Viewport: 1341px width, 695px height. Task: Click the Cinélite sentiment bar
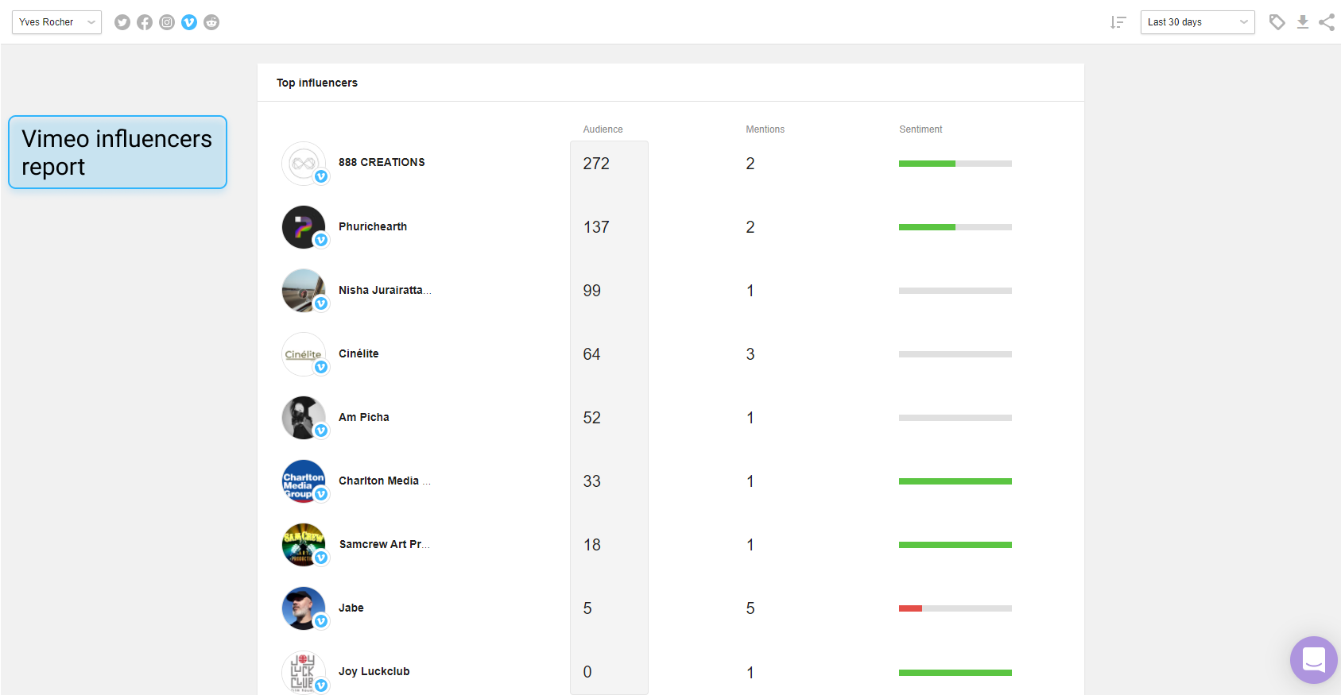(x=955, y=354)
